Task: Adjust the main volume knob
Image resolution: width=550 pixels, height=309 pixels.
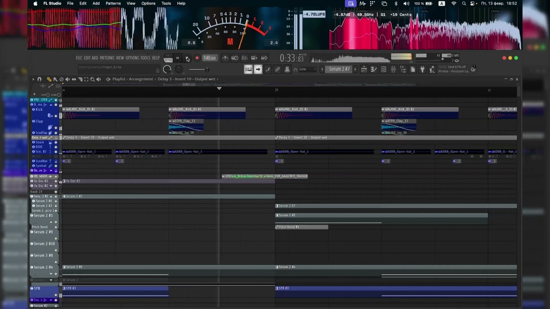Action: [167, 69]
